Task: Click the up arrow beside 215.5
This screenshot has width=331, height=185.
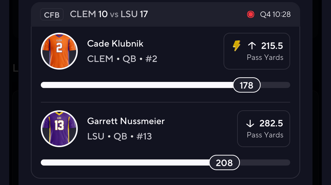Action: 252,46
